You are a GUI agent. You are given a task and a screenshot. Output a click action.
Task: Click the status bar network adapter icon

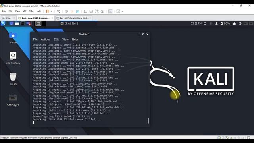click(x=227, y=138)
